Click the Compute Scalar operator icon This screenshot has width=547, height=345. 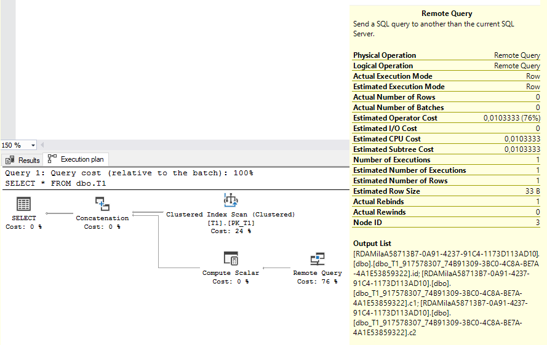point(231,258)
